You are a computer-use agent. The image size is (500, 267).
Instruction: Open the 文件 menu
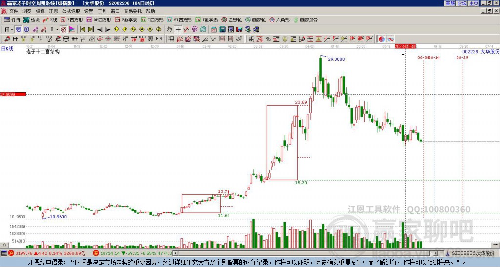click(x=14, y=11)
